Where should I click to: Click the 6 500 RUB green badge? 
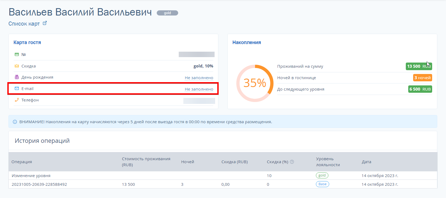tap(420, 89)
